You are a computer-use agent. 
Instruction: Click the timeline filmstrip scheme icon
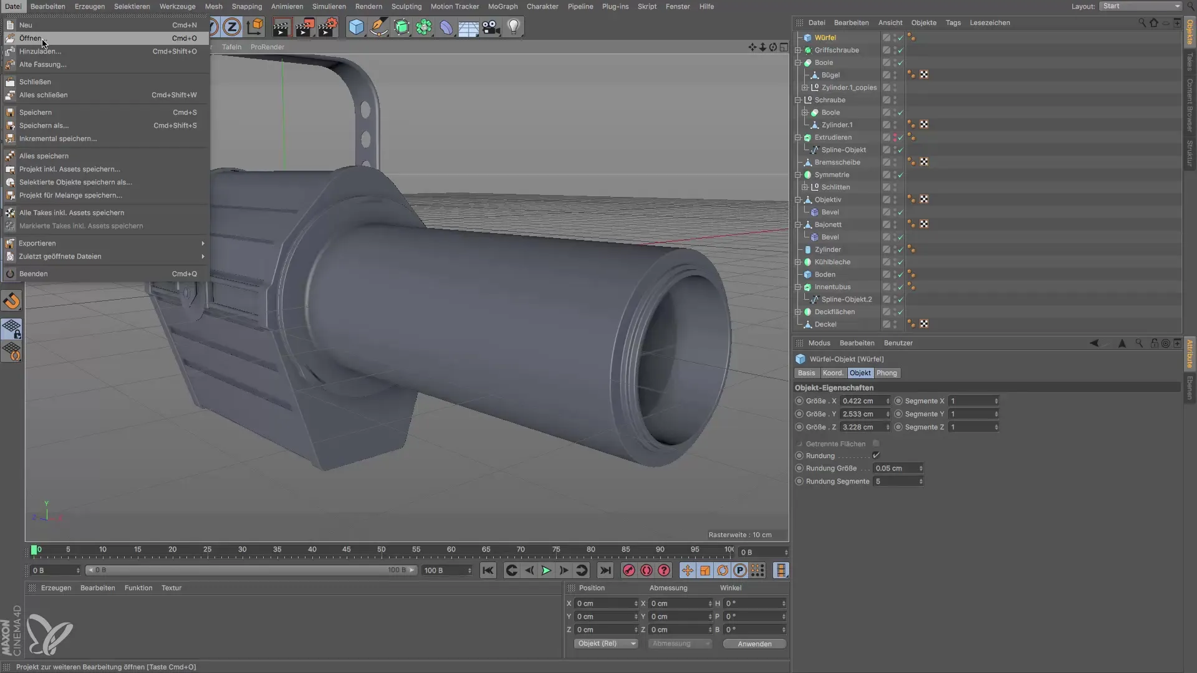click(x=781, y=570)
